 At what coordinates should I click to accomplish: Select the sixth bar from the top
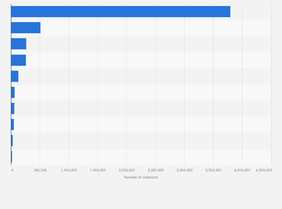(13, 92)
